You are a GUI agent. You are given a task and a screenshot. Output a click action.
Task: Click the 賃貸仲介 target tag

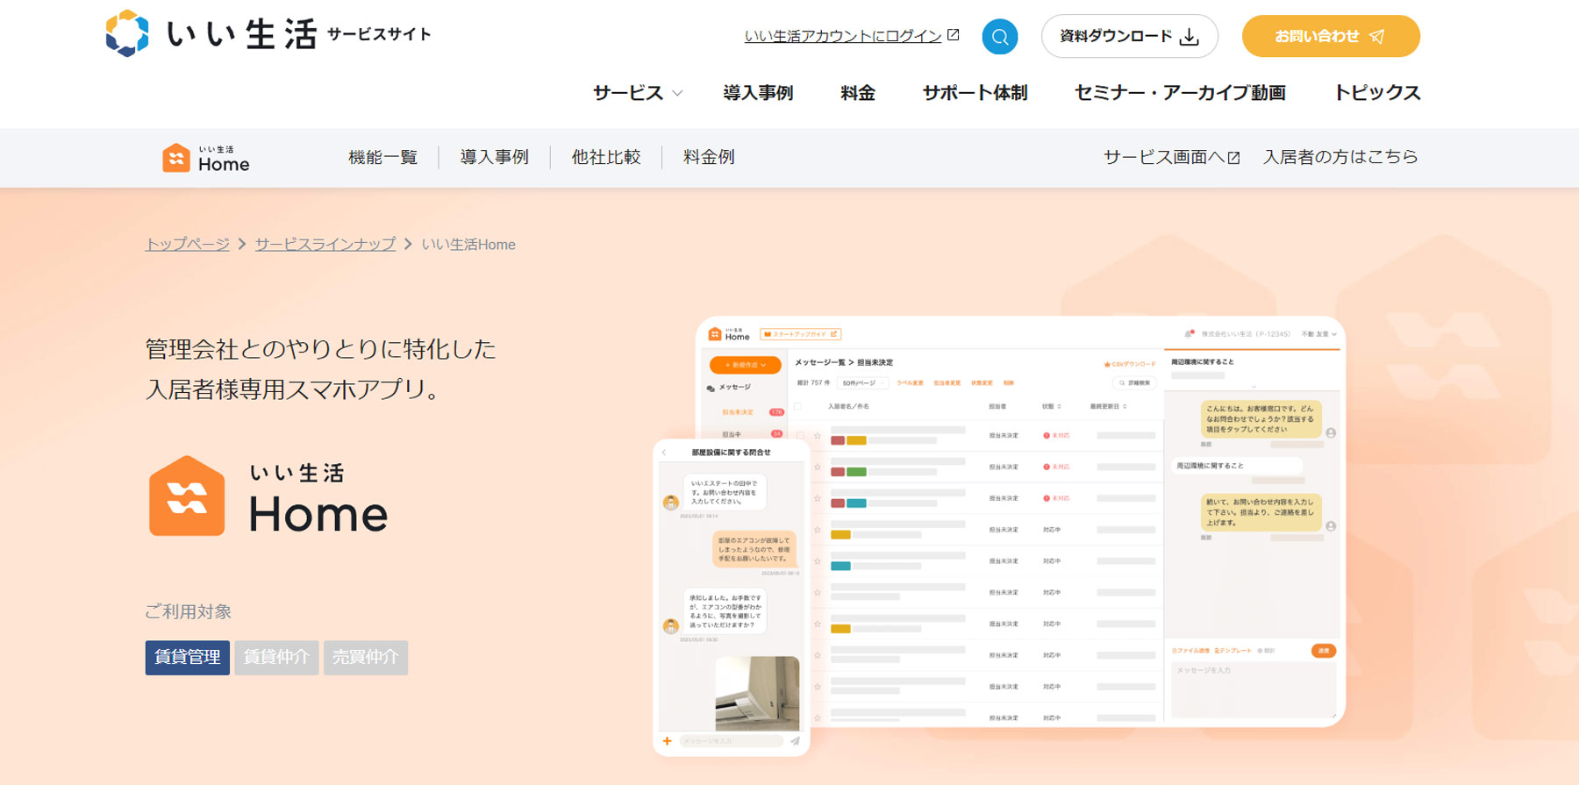[276, 657]
